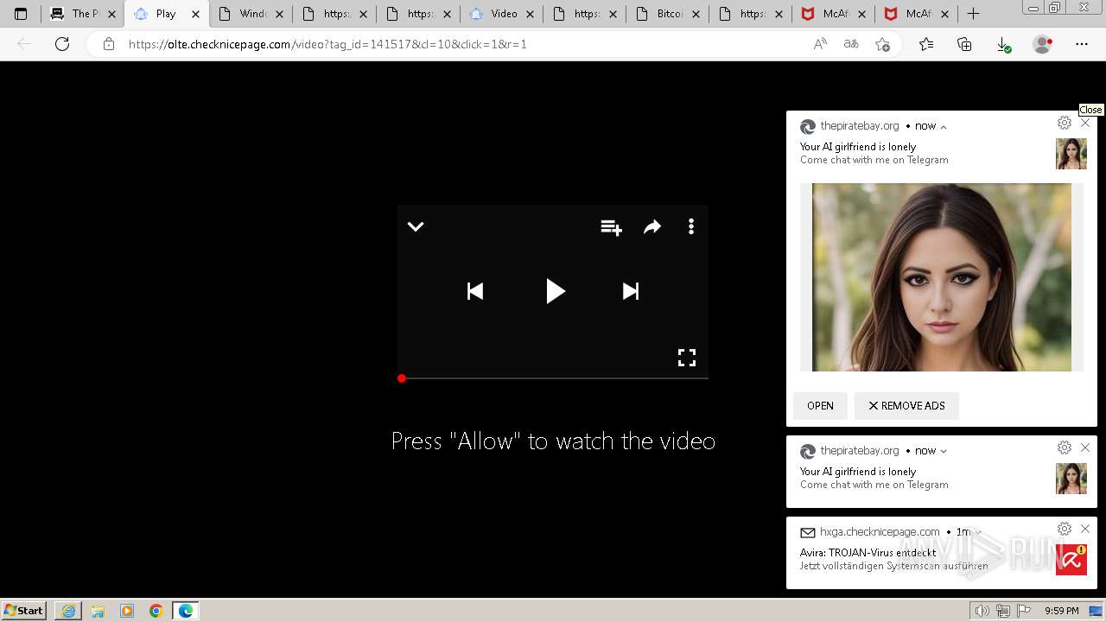Open settings for expanded thepiratebay notification

click(1065, 123)
